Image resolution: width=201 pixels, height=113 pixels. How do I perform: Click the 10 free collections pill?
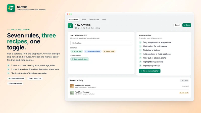pyautogui.click(x=16, y=79)
